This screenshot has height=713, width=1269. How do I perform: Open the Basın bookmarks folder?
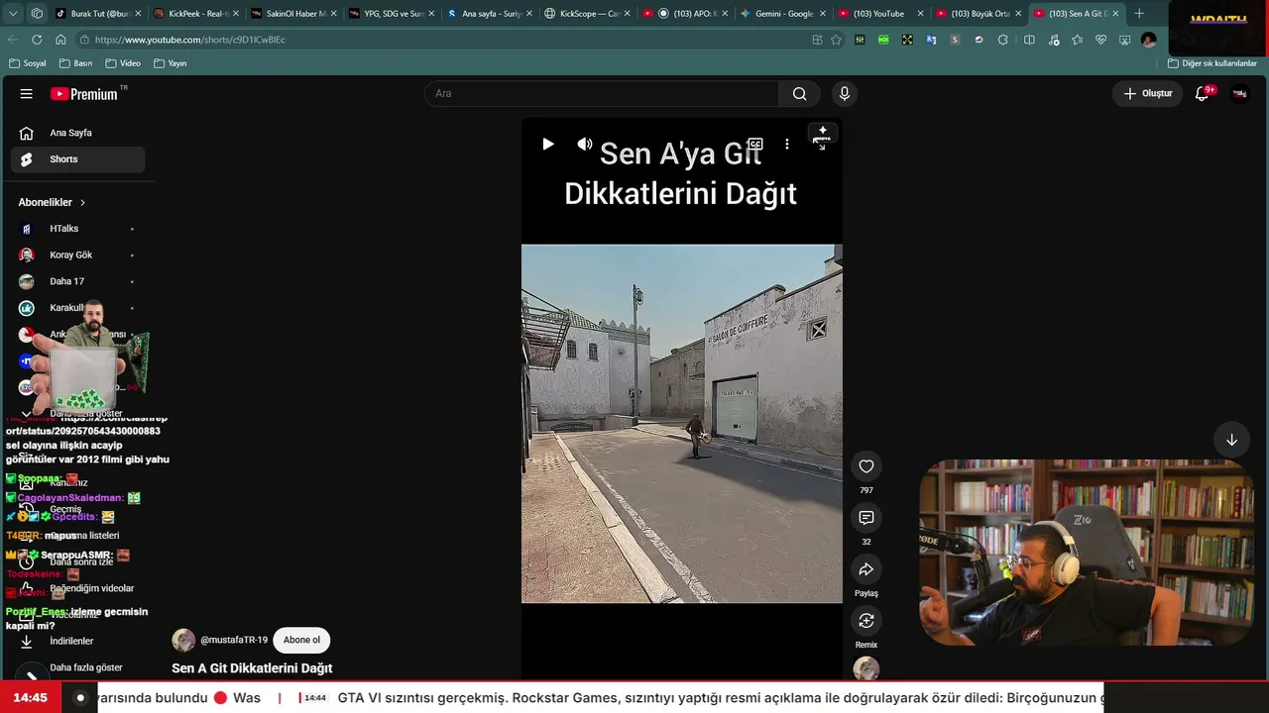[76, 63]
